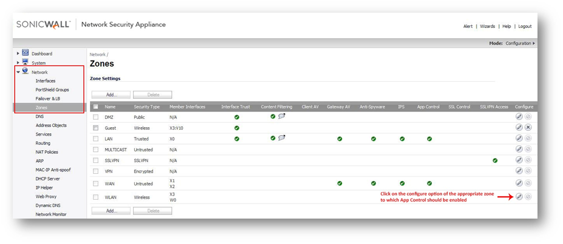Image resolution: width=563 pixels, height=244 pixels.
Task: Click the configure pencil icon for DMZ zone
Action: coord(519,116)
